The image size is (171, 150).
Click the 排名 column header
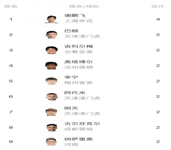point(11,6)
